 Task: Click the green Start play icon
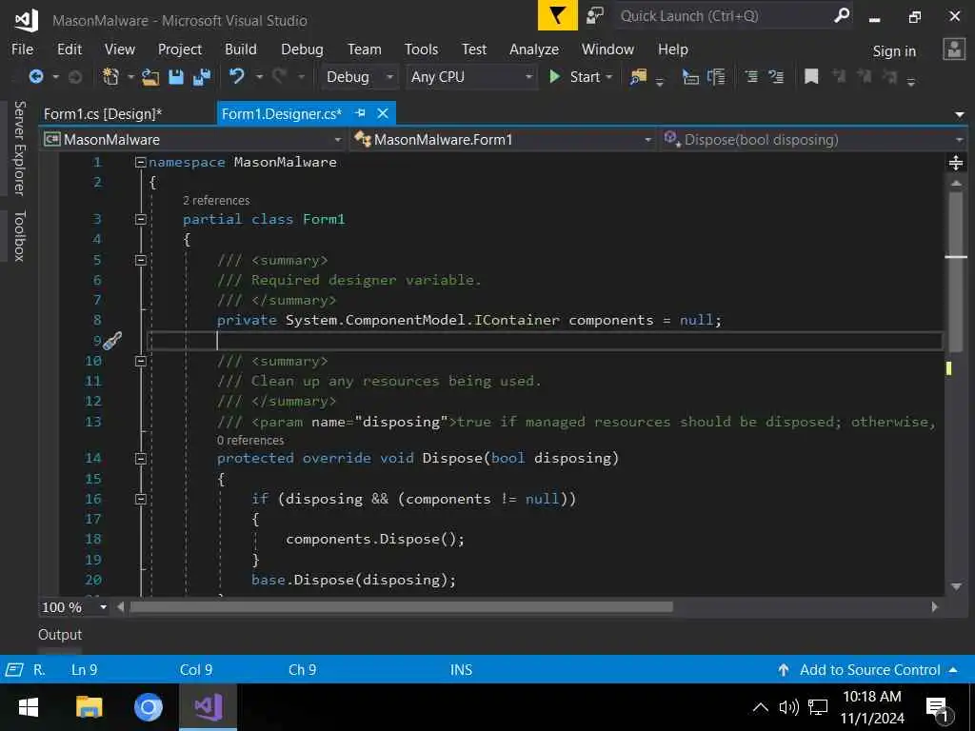pyautogui.click(x=555, y=76)
